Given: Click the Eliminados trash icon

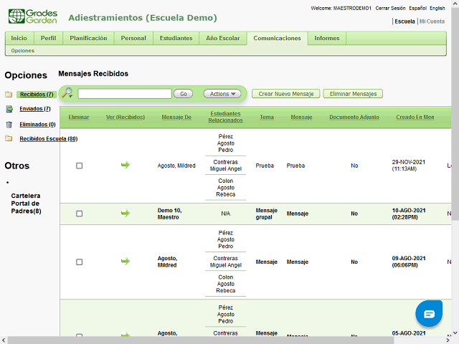Looking at the screenshot, I should [x=9, y=124].
